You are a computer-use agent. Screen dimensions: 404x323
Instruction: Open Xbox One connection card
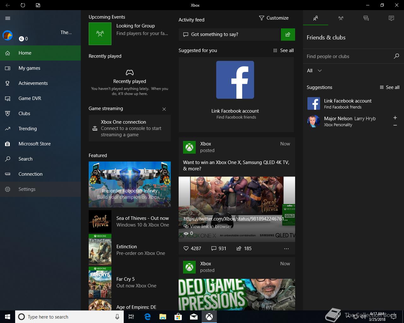130,128
